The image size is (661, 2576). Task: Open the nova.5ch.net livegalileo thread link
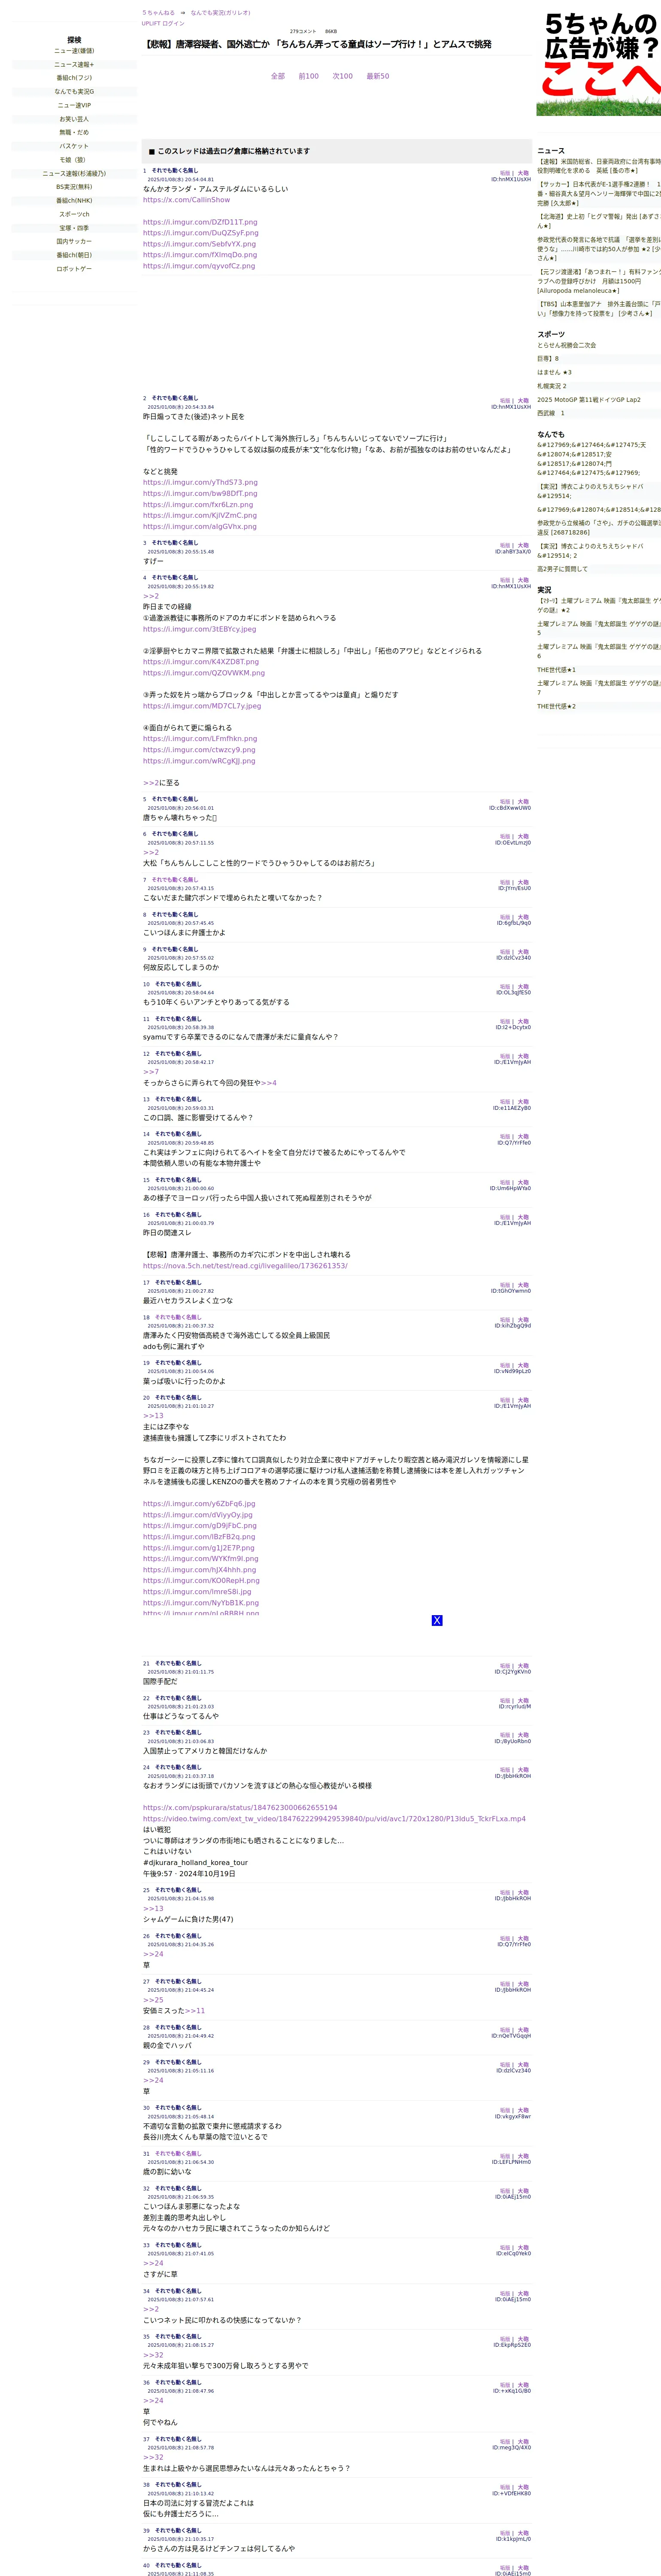[x=245, y=1266]
